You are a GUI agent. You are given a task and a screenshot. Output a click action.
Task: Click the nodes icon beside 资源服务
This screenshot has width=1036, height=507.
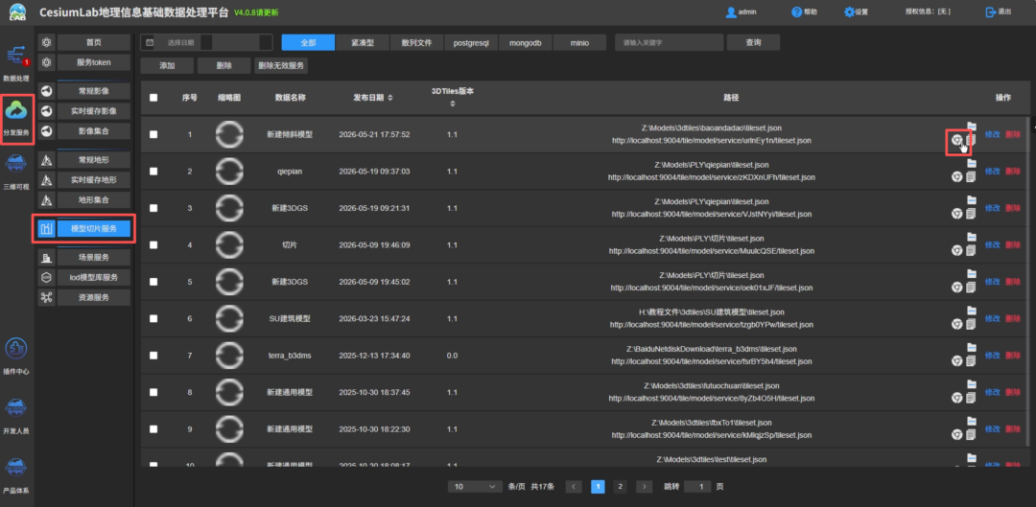tap(46, 297)
